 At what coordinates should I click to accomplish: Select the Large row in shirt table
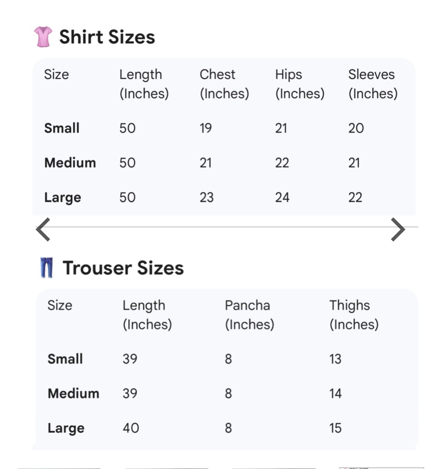click(62, 197)
